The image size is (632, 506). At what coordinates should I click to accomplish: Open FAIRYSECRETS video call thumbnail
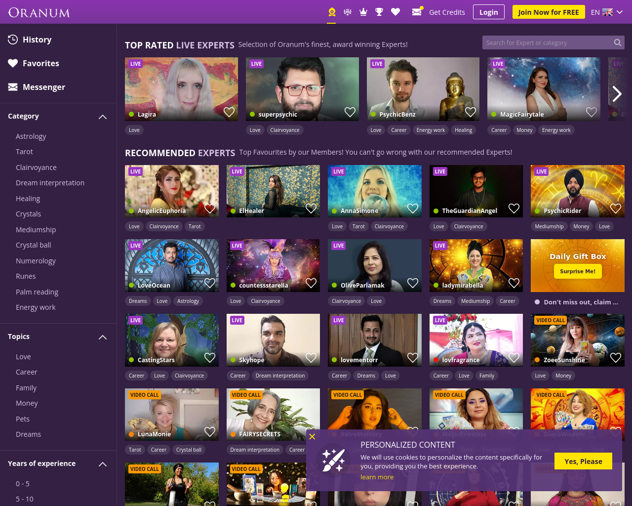tap(273, 415)
